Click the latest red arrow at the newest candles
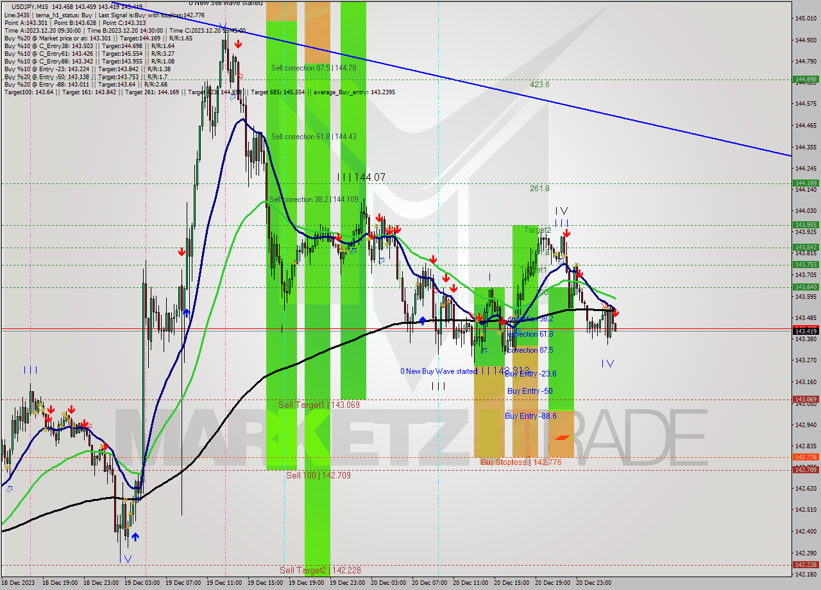 (616, 312)
